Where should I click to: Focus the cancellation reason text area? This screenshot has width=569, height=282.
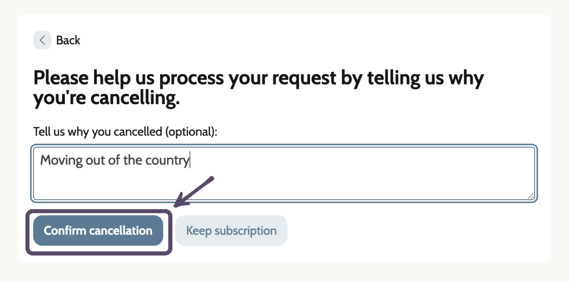pos(284,173)
